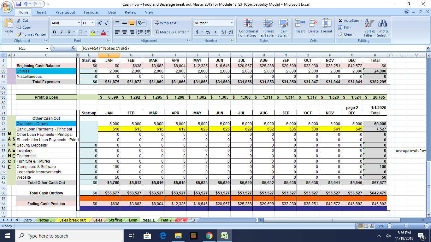The height and width of the screenshot is (242, 431).
Task: Toggle Bottom Align alignment
Action: (131, 23)
